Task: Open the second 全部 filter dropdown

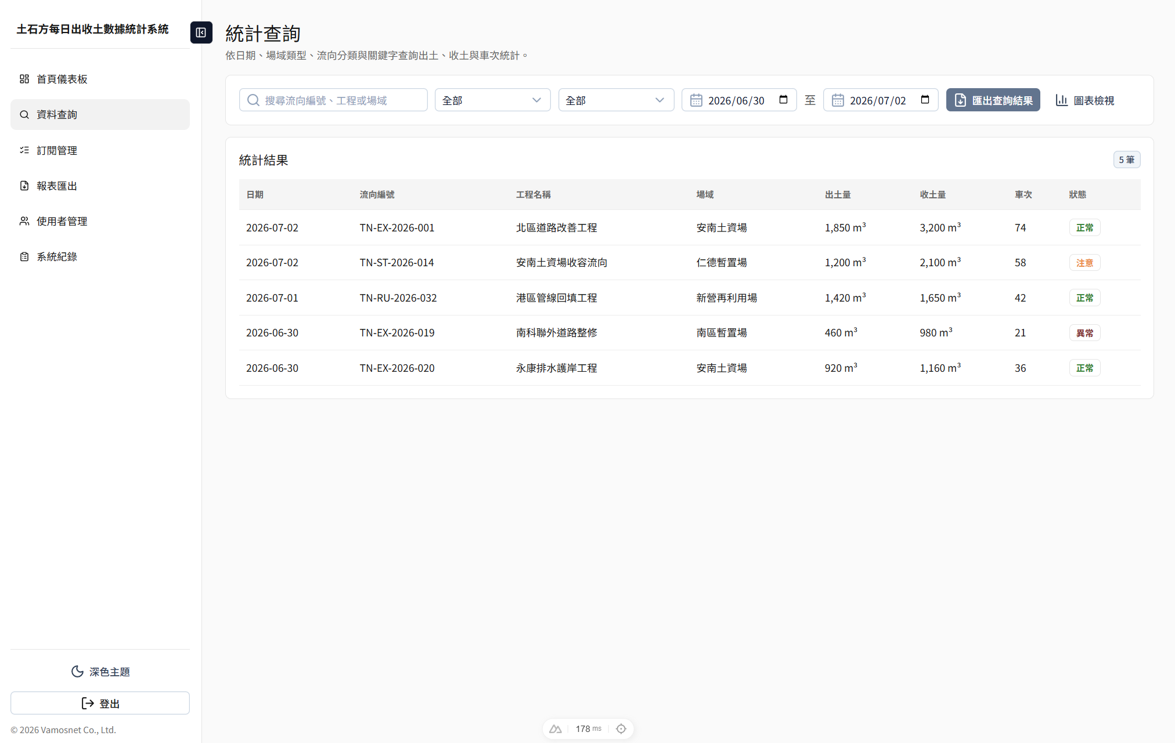Action: click(x=616, y=100)
